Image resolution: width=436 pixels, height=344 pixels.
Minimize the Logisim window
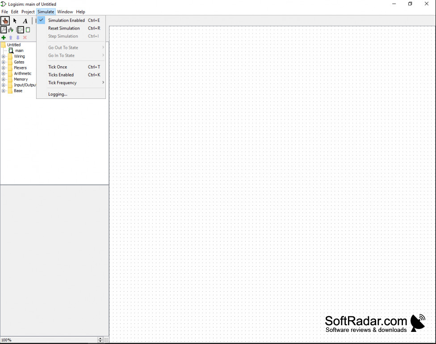(394, 4)
